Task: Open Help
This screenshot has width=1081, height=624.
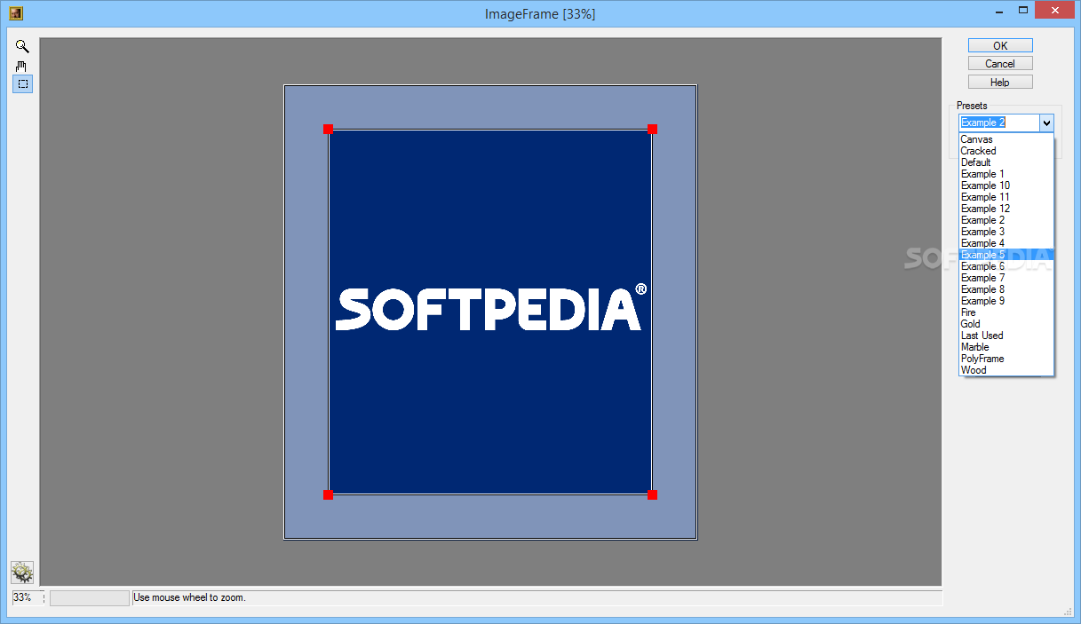Action: click(x=1000, y=83)
